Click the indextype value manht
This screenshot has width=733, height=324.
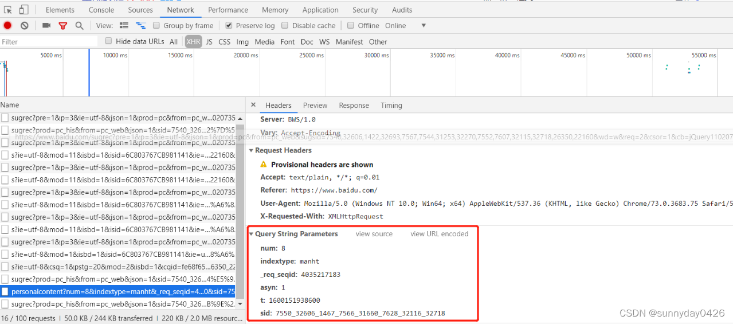[x=309, y=261]
